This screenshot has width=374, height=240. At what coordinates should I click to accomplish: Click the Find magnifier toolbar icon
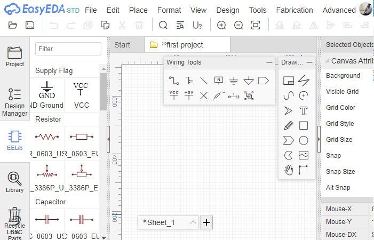point(163,25)
